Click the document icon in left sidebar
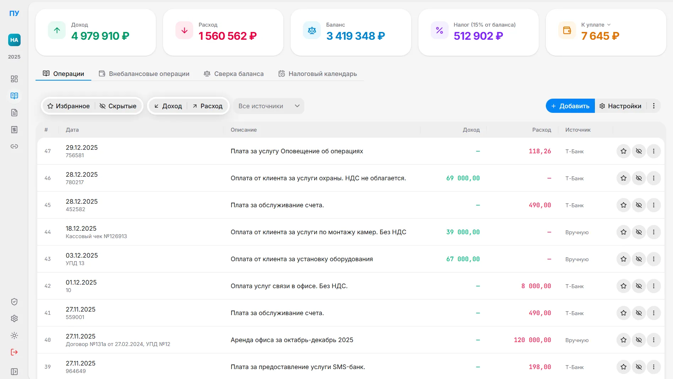This screenshot has height=379, width=673. [x=14, y=113]
